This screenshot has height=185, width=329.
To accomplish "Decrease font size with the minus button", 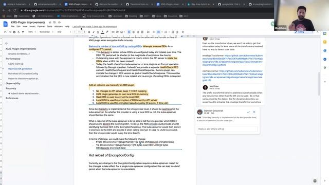I will click(75, 32).
